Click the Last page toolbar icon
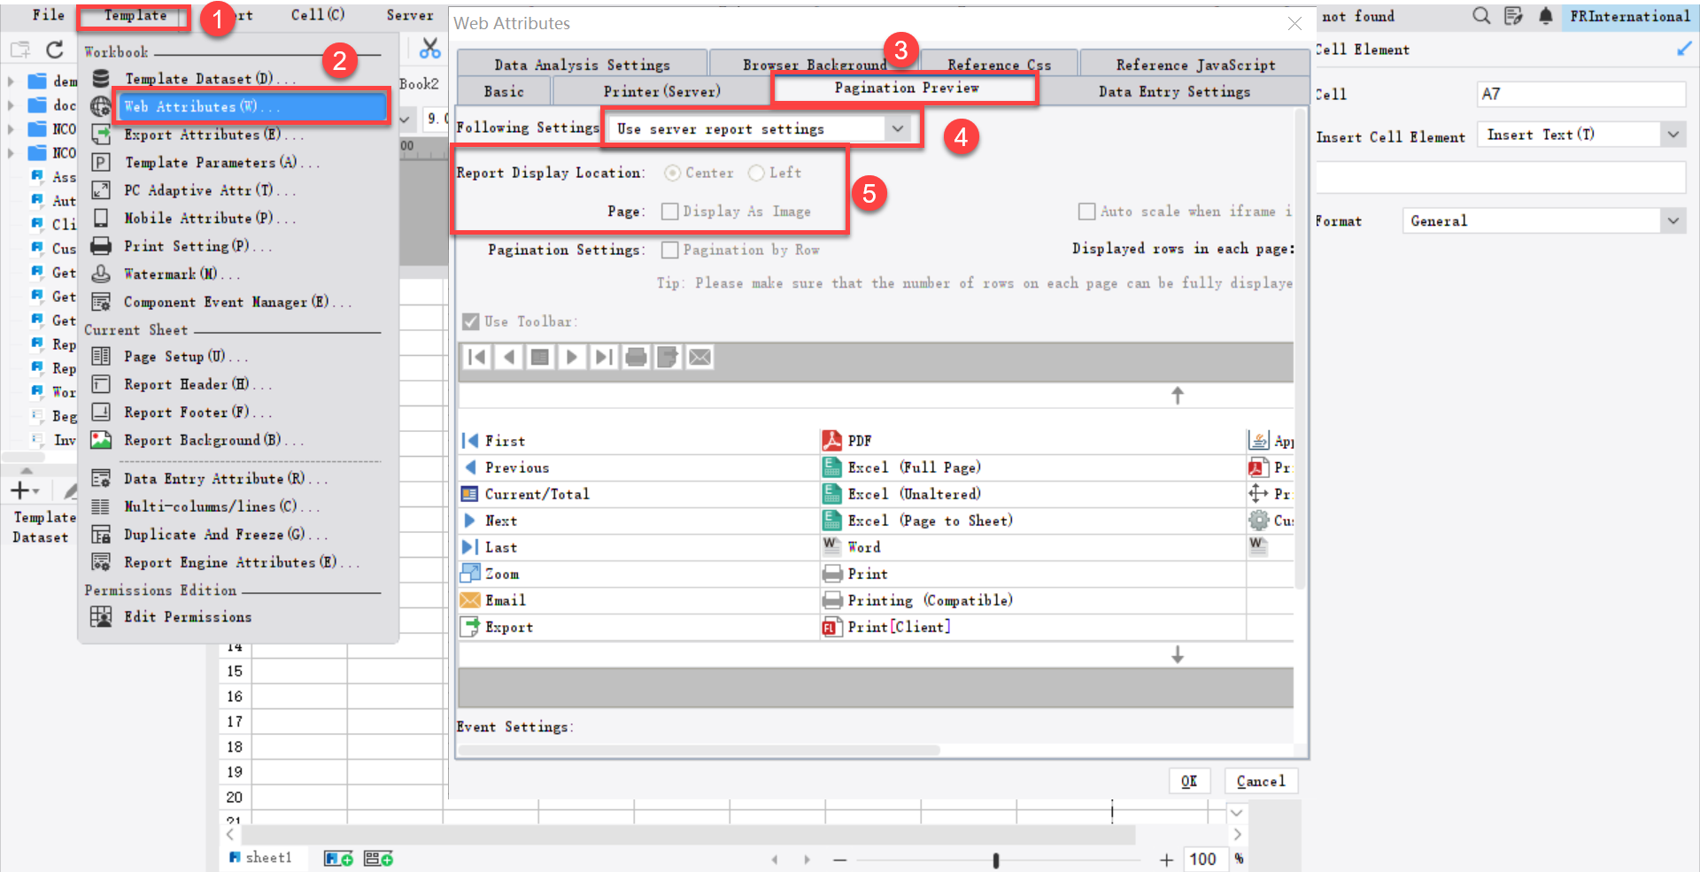Viewport: 1700px width, 872px height. pyautogui.click(x=604, y=357)
